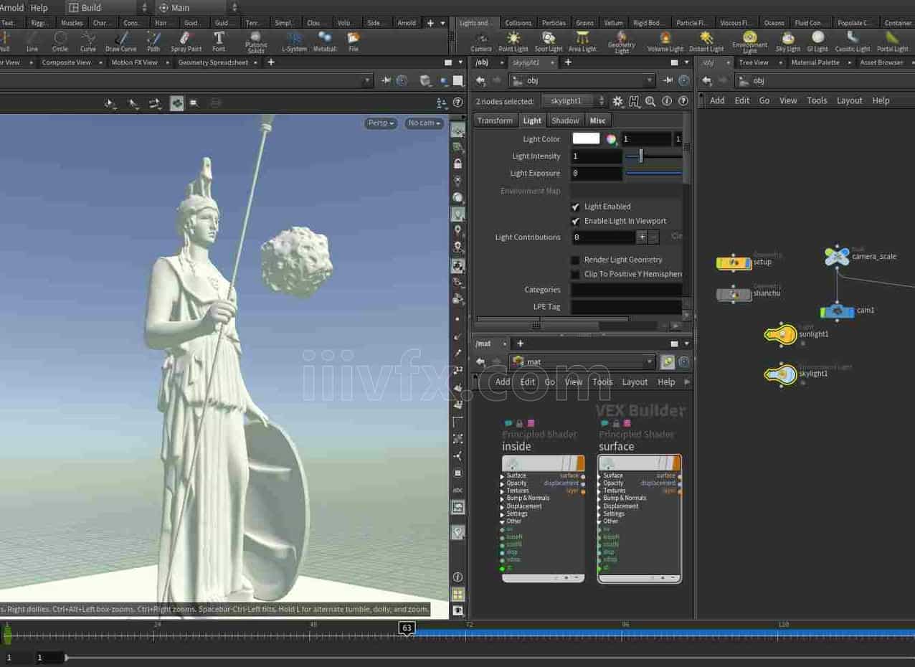Open the Asset Browser tab
The height and width of the screenshot is (667, 915).
click(x=881, y=62)
